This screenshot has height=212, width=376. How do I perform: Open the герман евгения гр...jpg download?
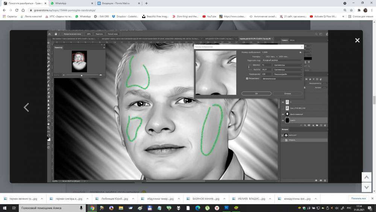click(x=21, y=198)
